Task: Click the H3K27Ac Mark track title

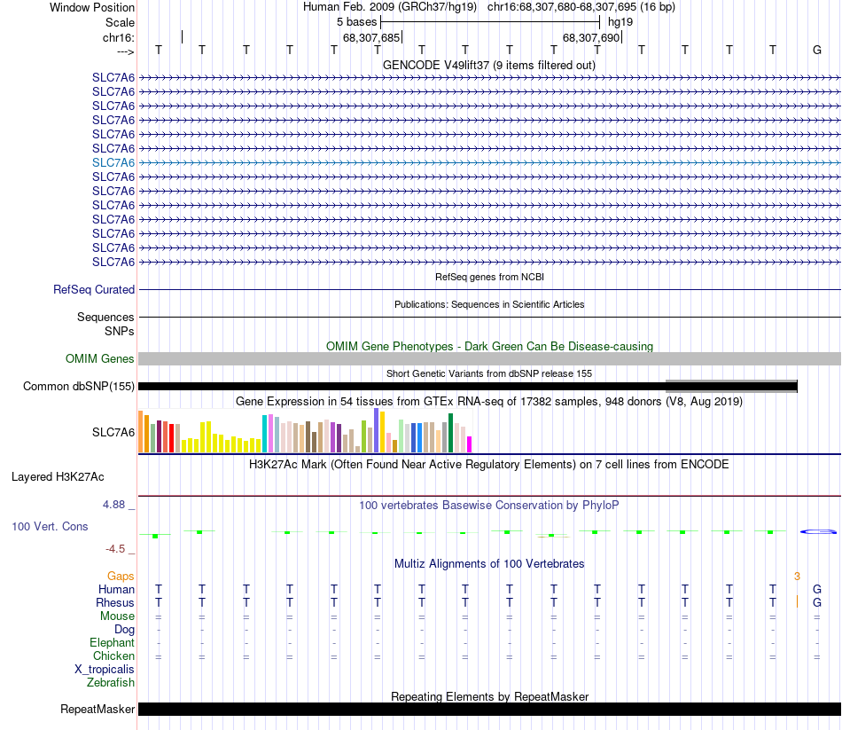Action: (x=488, y=465)
